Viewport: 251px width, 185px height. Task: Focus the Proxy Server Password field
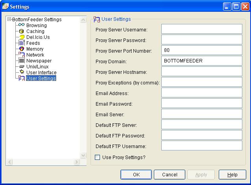pos(202,39)
